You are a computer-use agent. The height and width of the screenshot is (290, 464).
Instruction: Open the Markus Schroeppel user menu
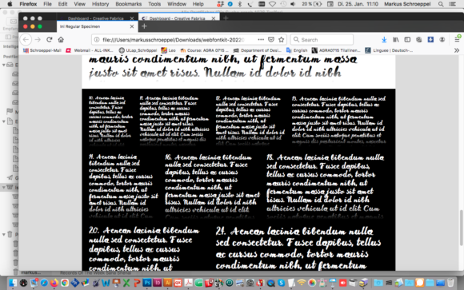click(x=407, y=4)
